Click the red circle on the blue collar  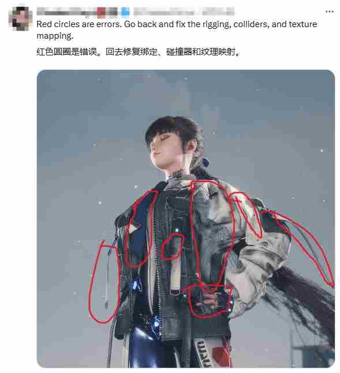140,229
